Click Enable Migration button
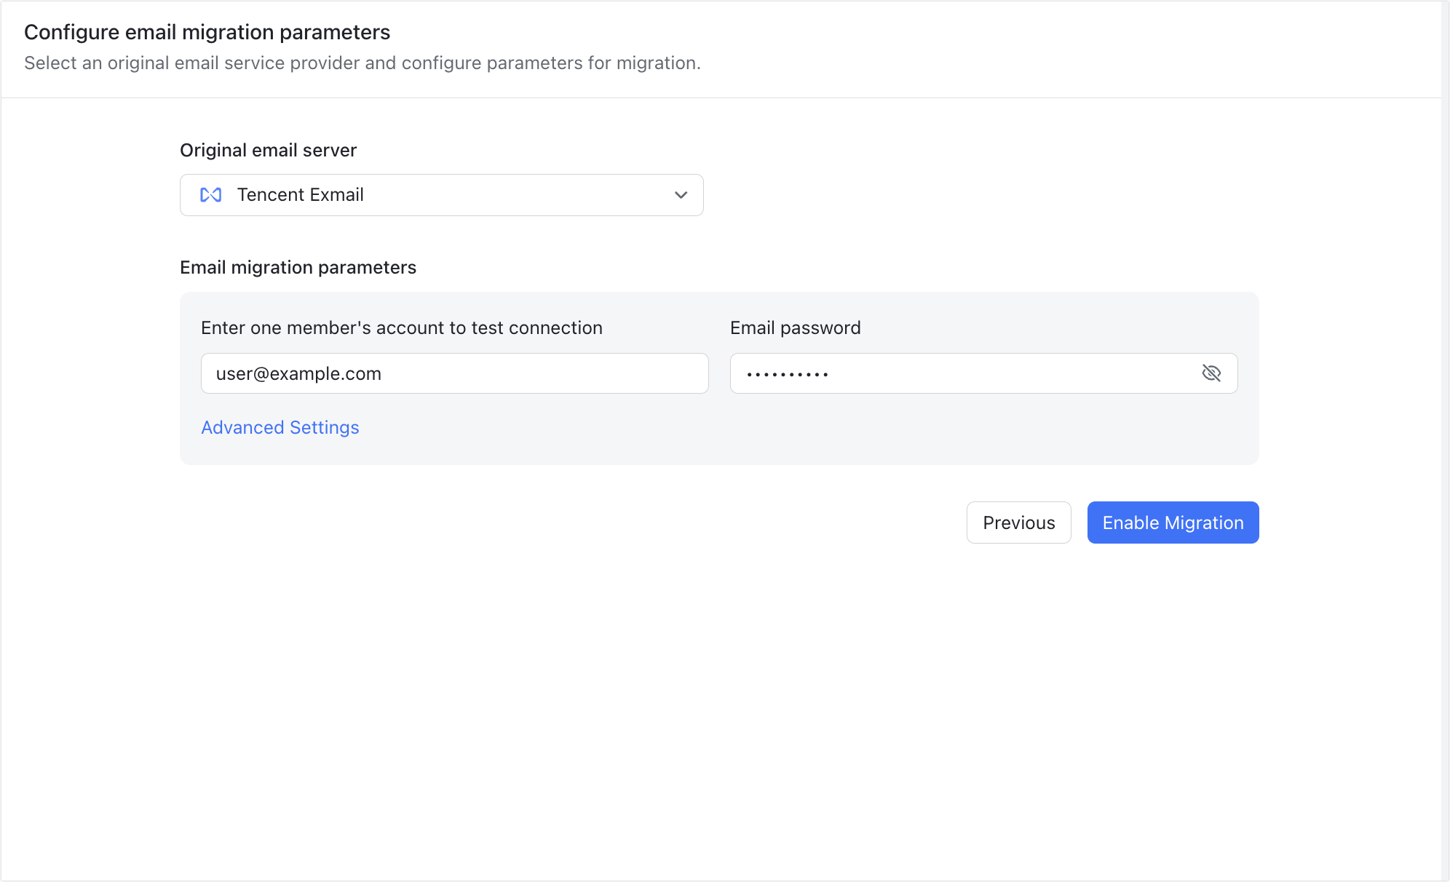 pyautogui.click(x=1173, y=523)
